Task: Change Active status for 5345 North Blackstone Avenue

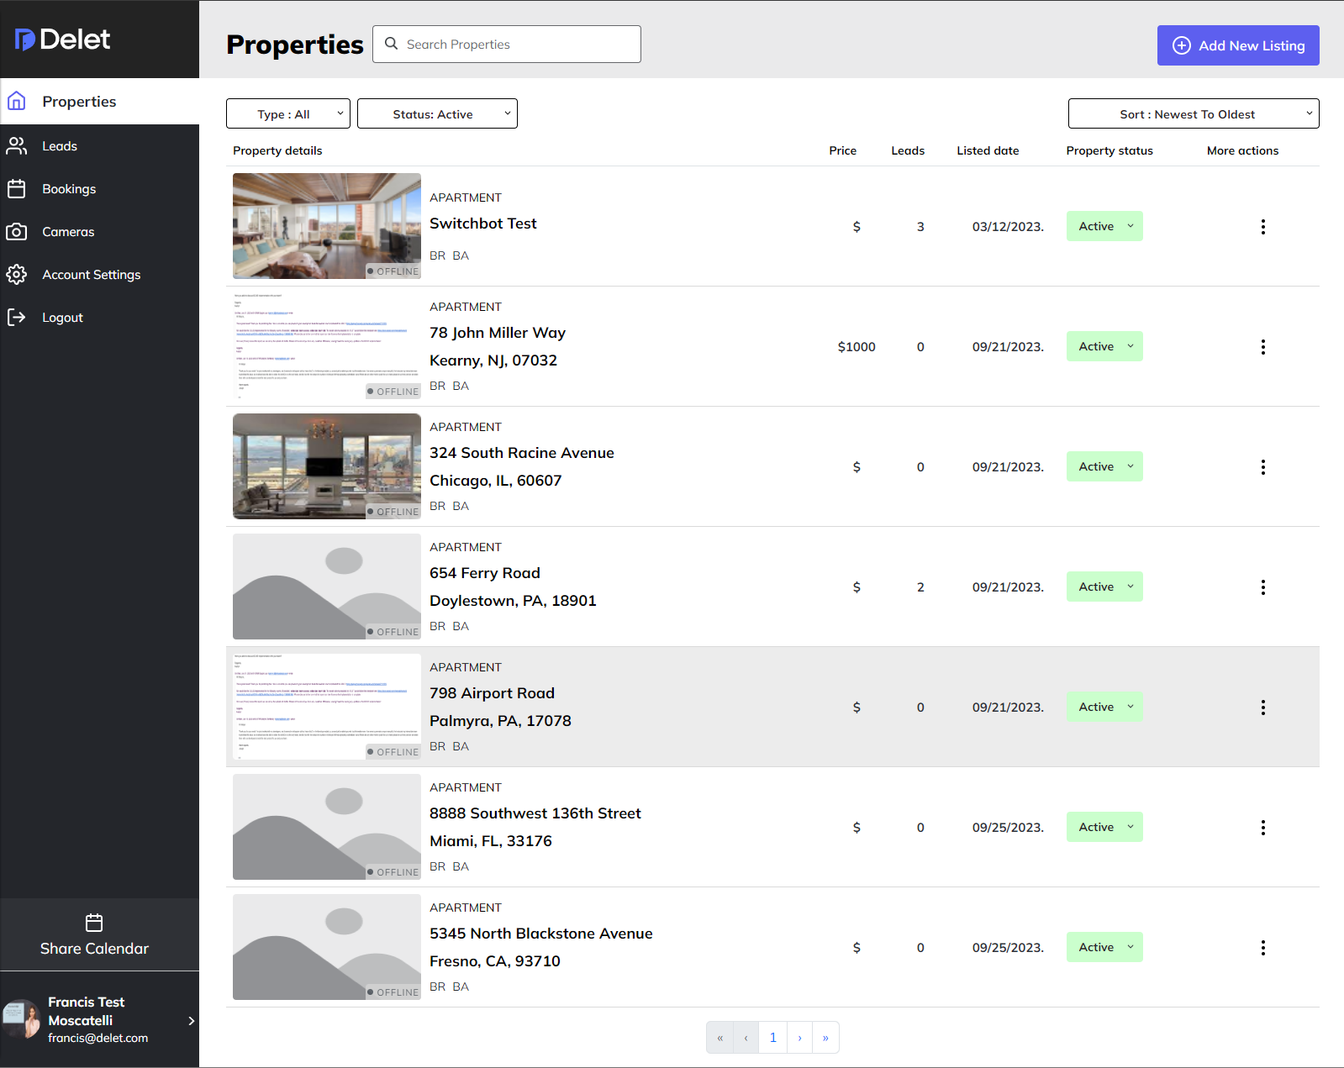Action: tap(1104, 947)
